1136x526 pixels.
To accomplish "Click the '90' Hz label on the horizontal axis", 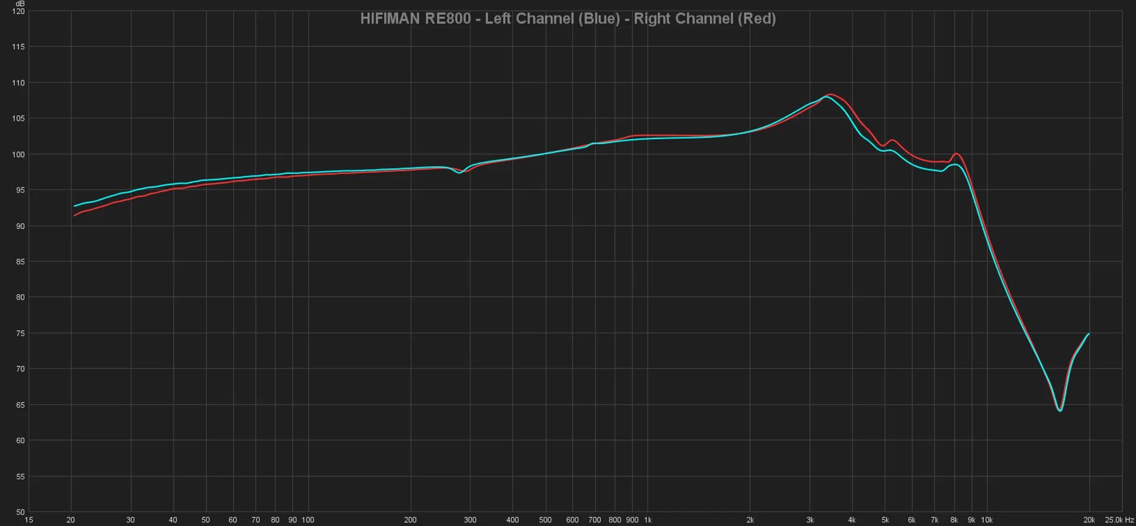I will (x=292, y=520).
